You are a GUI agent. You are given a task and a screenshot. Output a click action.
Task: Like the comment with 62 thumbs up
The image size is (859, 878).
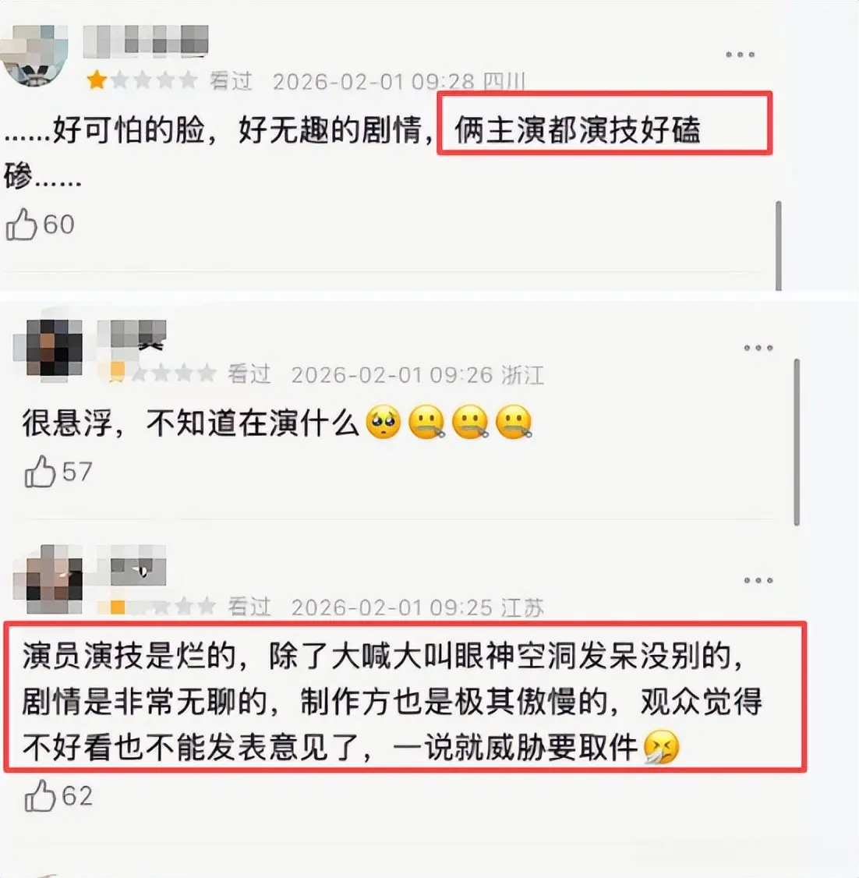[x=40, y=795]
